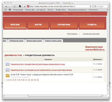Switch to Новости моего дома tab
The width and height of the screenshot is (112, 102).
pos(53,41)
